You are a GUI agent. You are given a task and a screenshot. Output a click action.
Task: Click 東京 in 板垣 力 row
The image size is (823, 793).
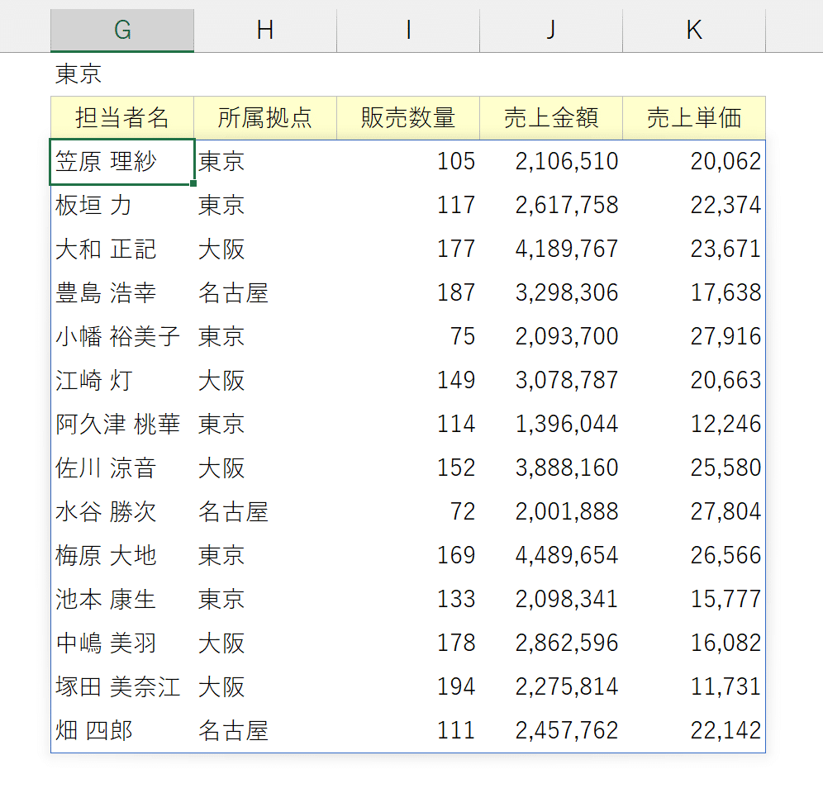click(x=265, y=205)
